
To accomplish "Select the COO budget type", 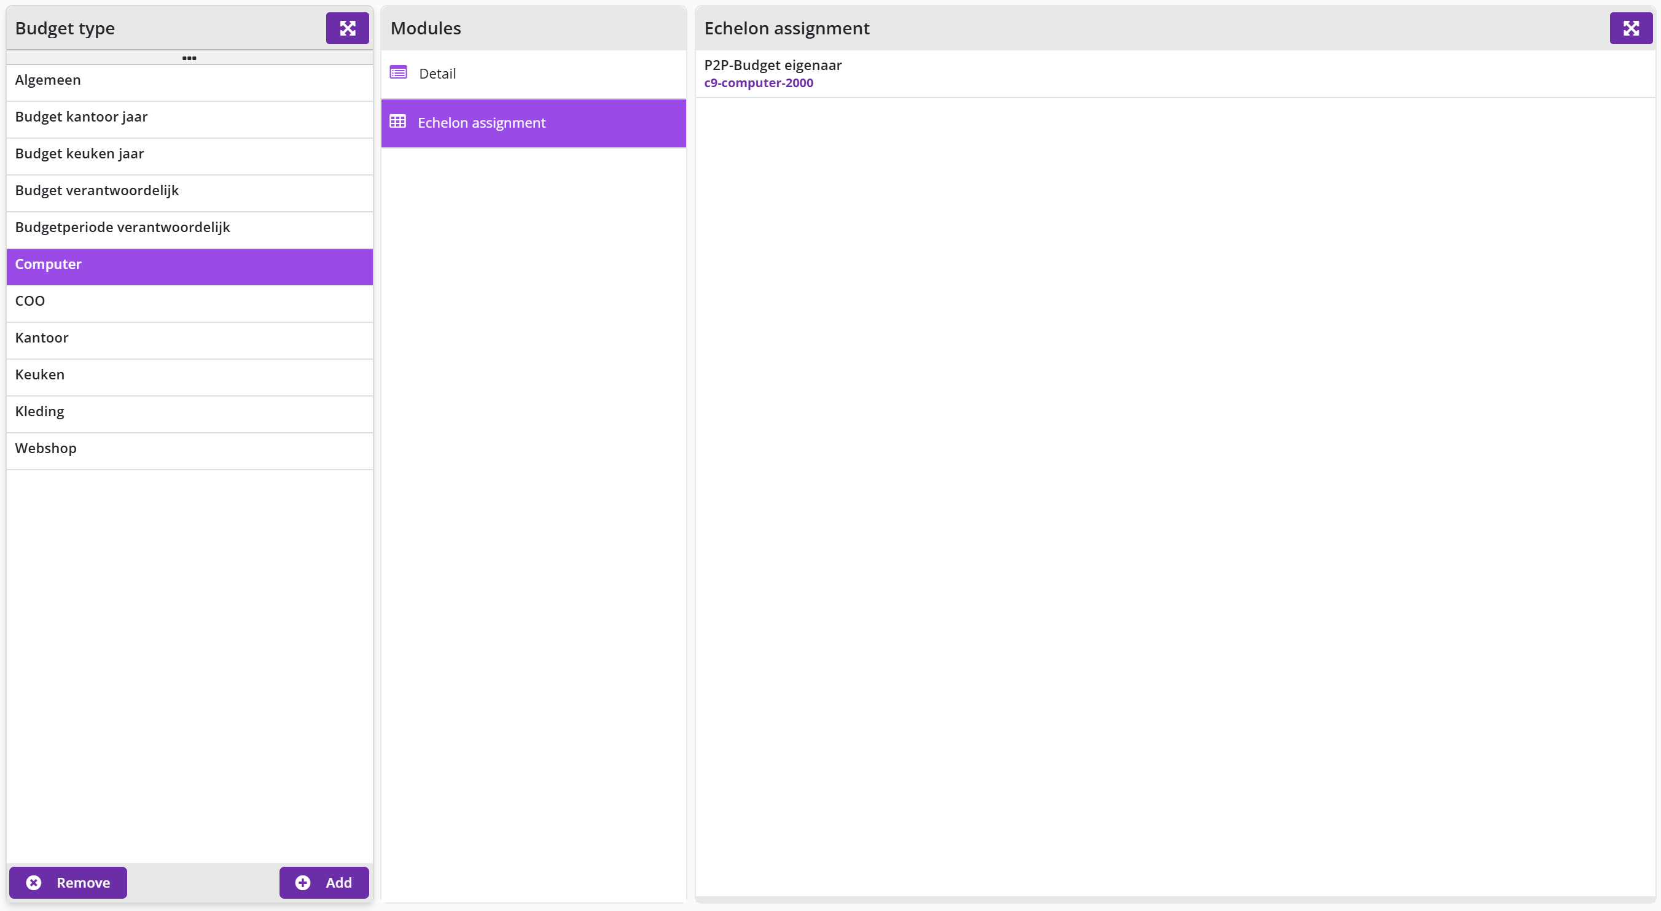I will pos(190,303).
